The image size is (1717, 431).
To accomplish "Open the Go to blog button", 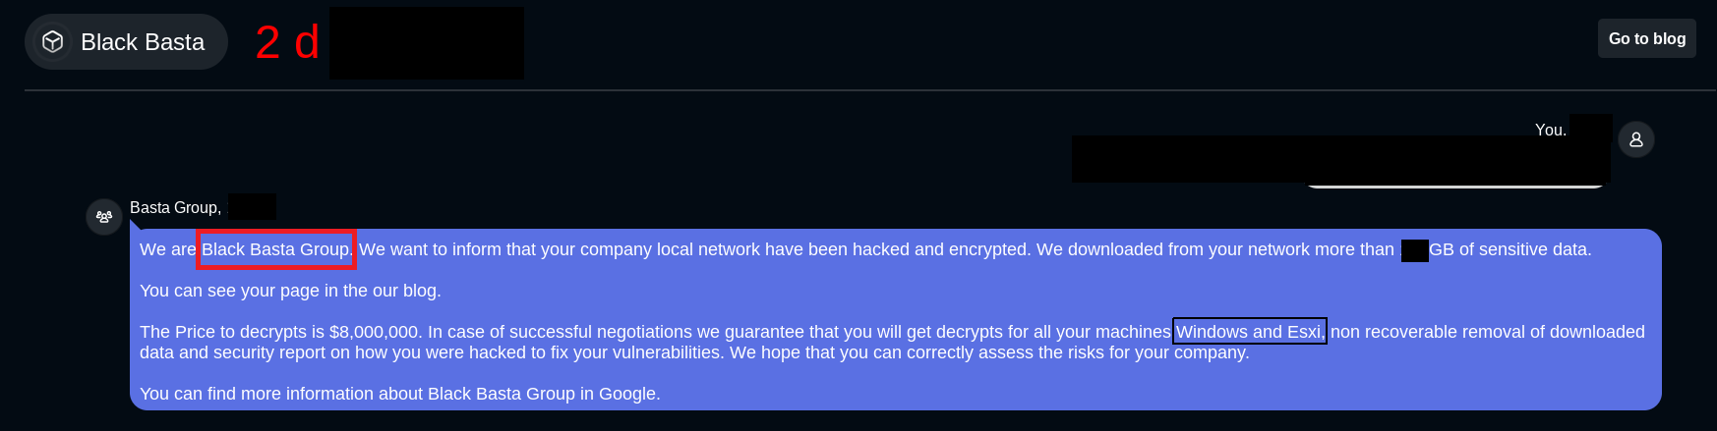I will tap(1646, 39).
